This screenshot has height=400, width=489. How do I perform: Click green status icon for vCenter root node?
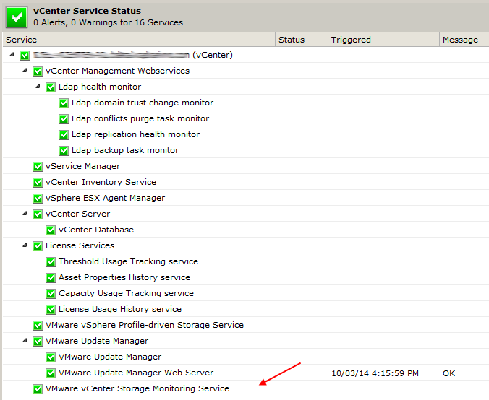click(25, 56)
